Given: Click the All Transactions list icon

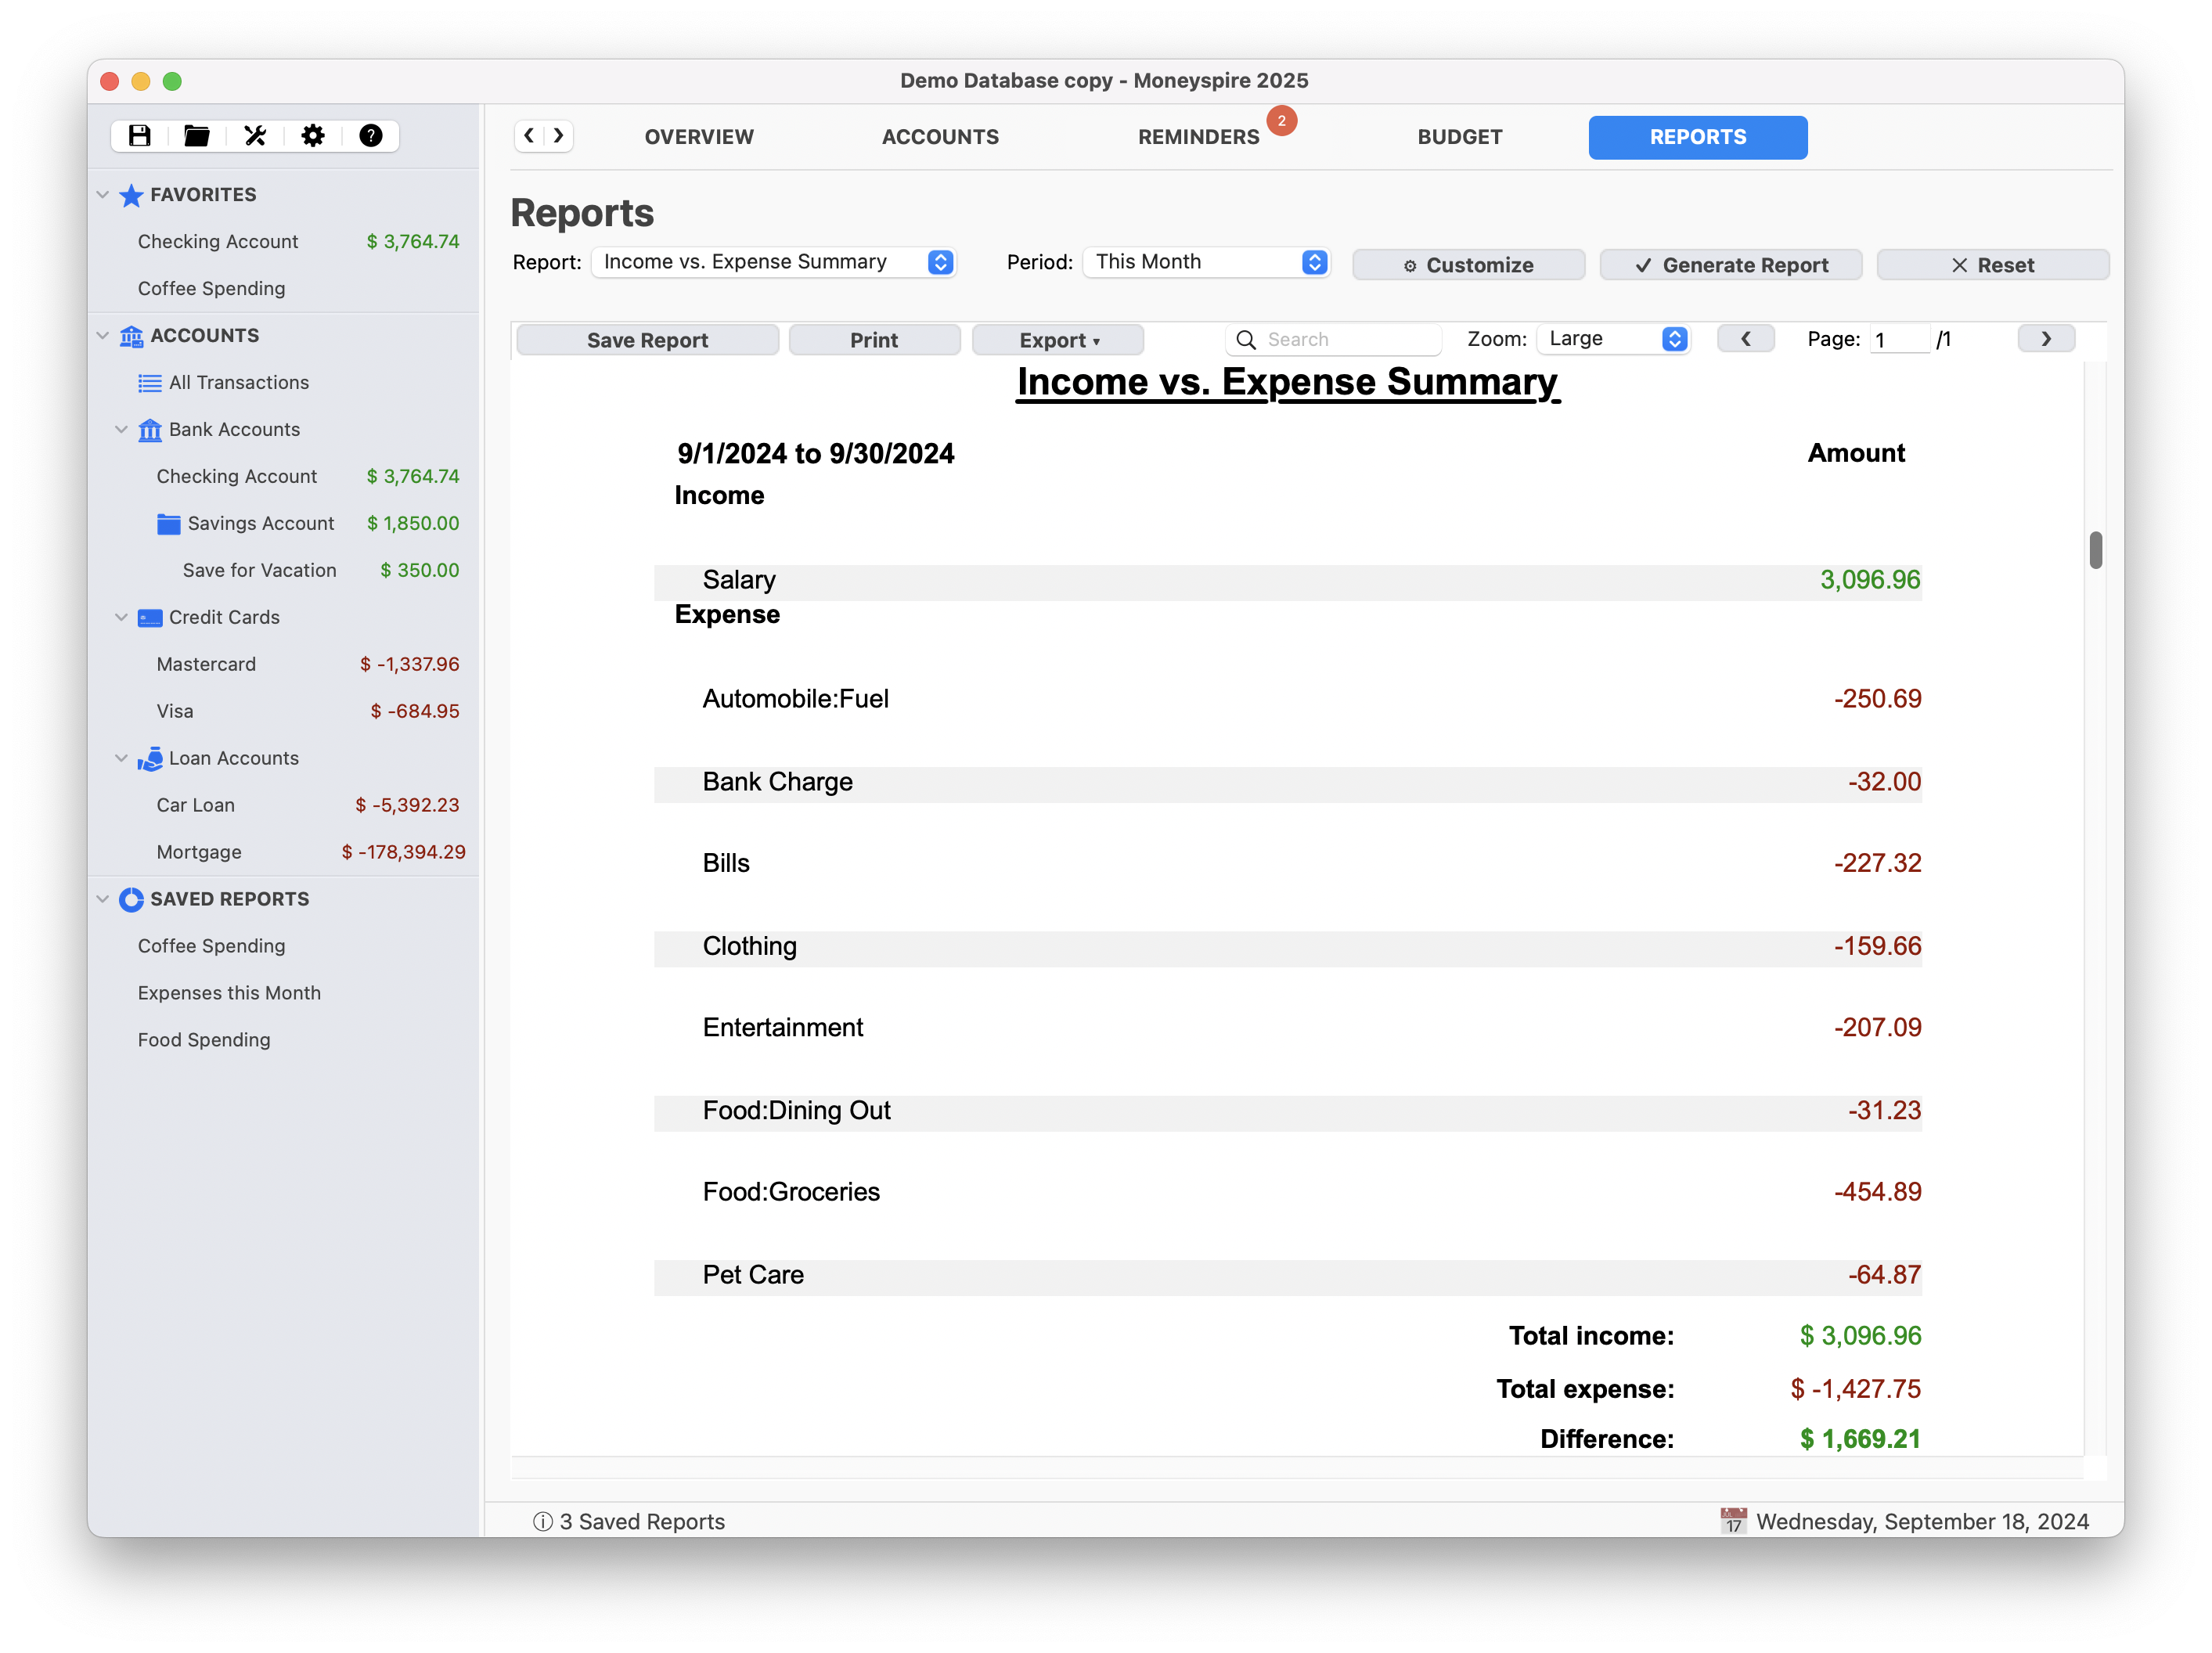Looking at the screenshot, I should point(150,383).
